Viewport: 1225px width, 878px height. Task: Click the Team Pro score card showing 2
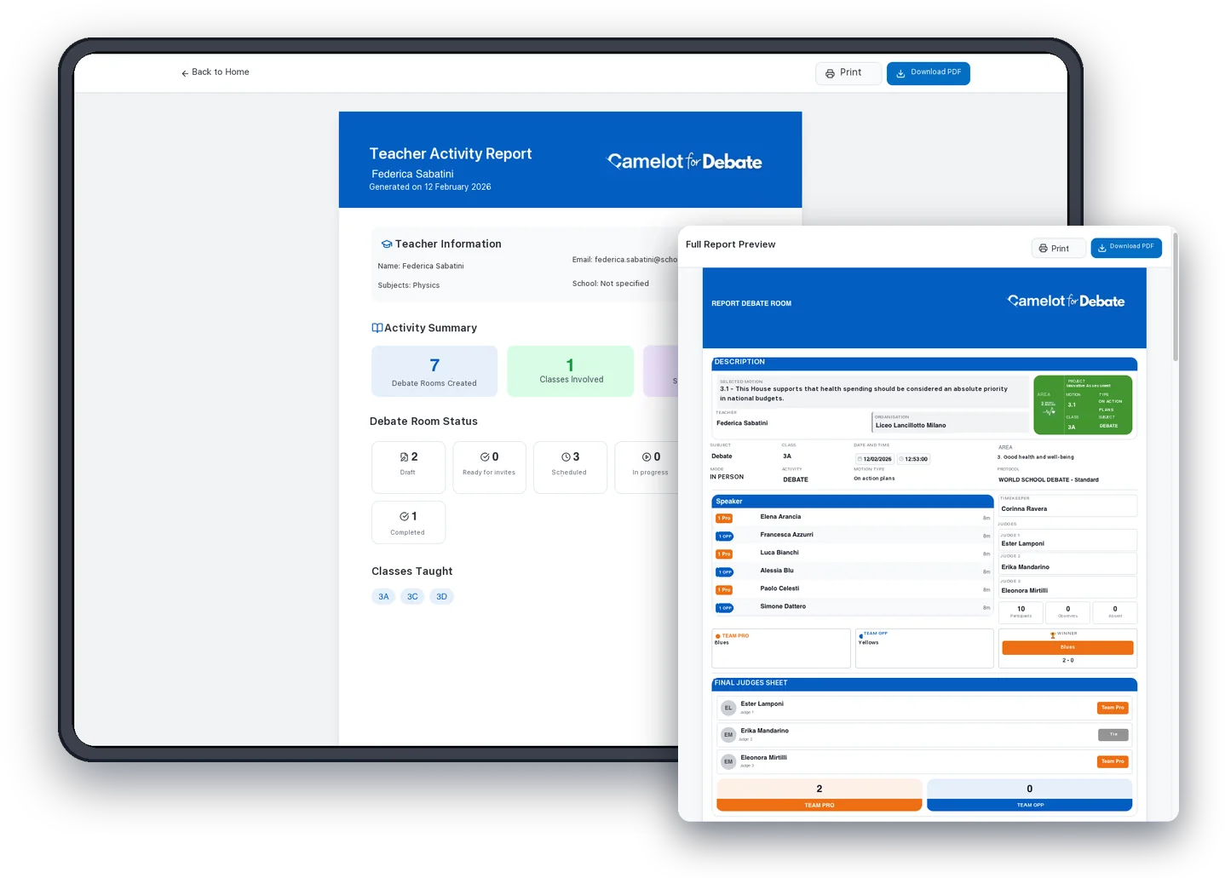(x=820, y=795)
